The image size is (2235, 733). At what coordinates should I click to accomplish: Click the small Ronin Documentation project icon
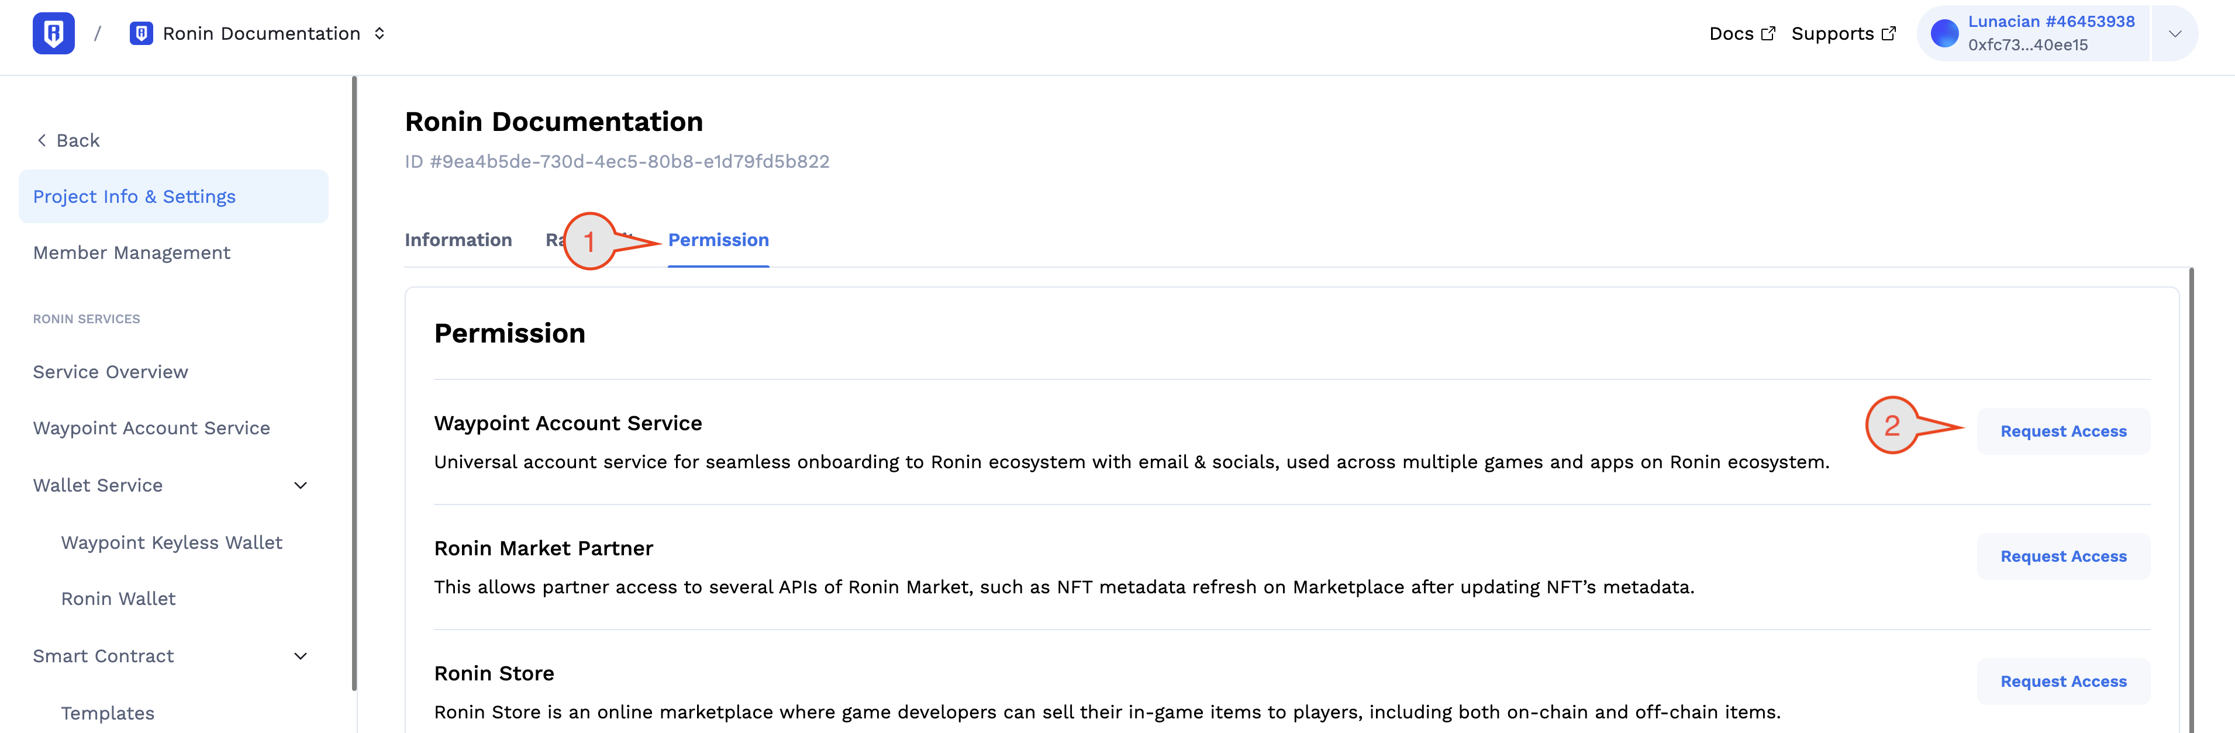coord(142,33)
